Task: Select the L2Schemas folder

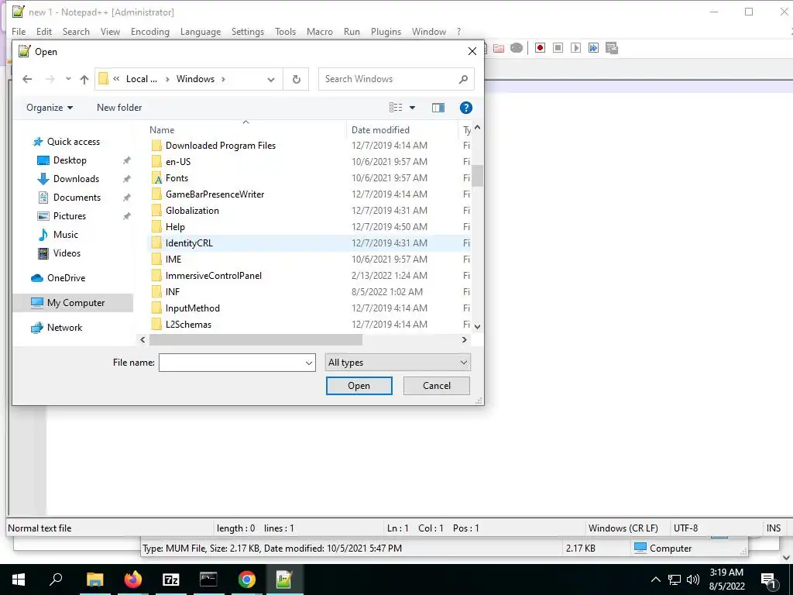Action: [188, 325]
